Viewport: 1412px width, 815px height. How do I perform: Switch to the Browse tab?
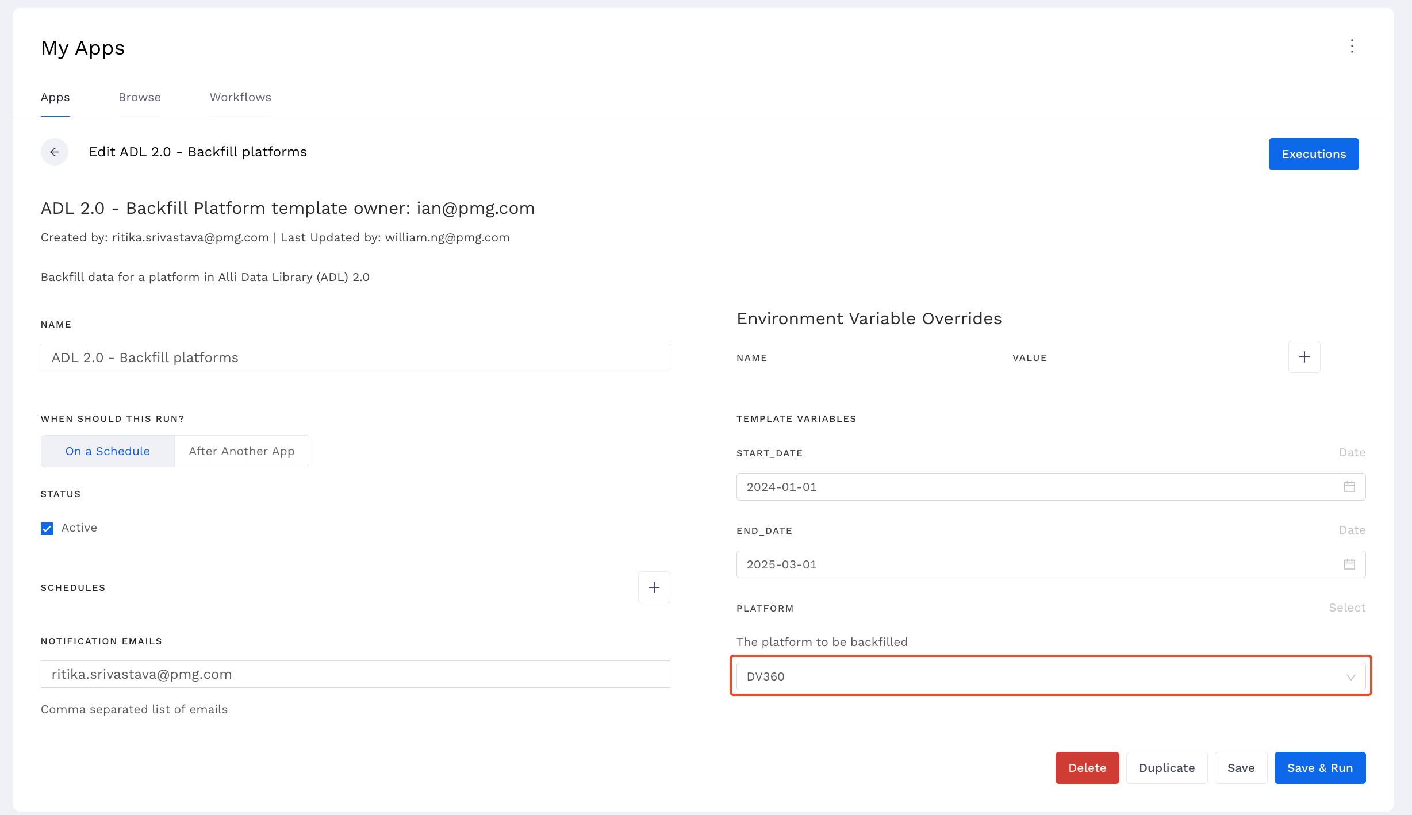point(140,97)
